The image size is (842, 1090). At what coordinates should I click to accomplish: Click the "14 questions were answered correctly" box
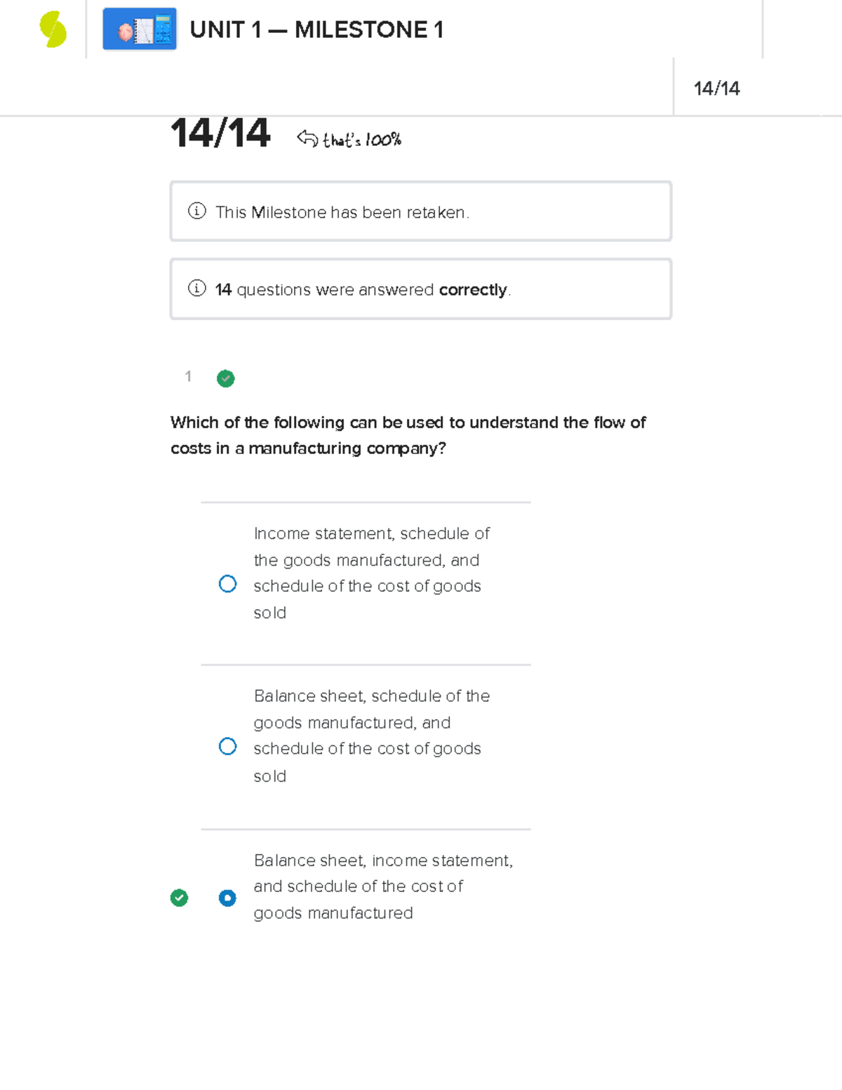(x=421, y=289)
